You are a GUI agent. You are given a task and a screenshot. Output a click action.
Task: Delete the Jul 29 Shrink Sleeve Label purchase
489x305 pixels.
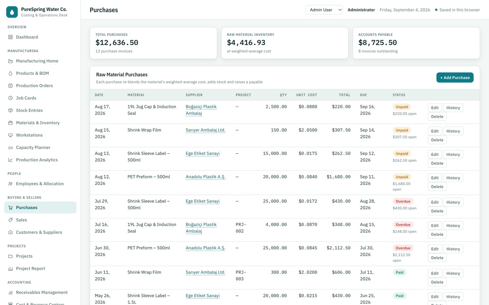[437, 211]
